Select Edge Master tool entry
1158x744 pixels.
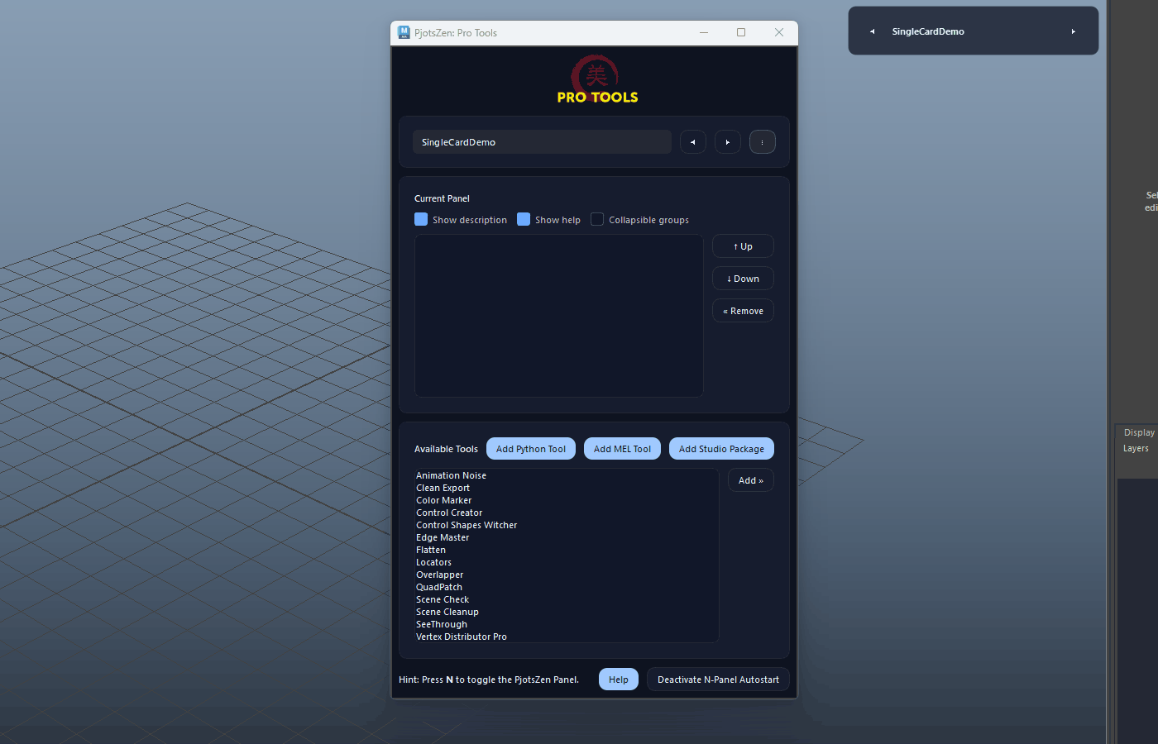click(x=443, y=537)
